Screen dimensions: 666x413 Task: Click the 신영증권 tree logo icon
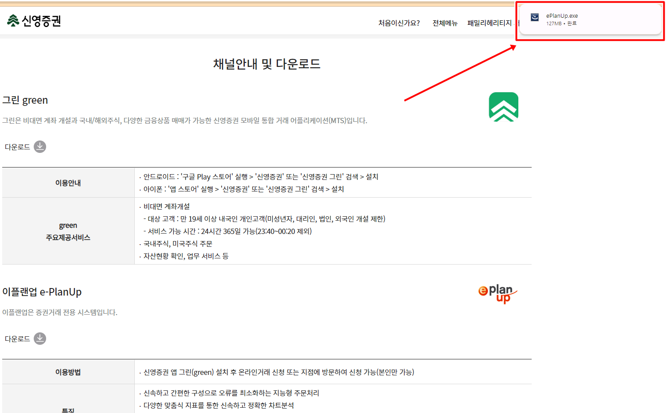pyautogui.click(x=13, y=20)
